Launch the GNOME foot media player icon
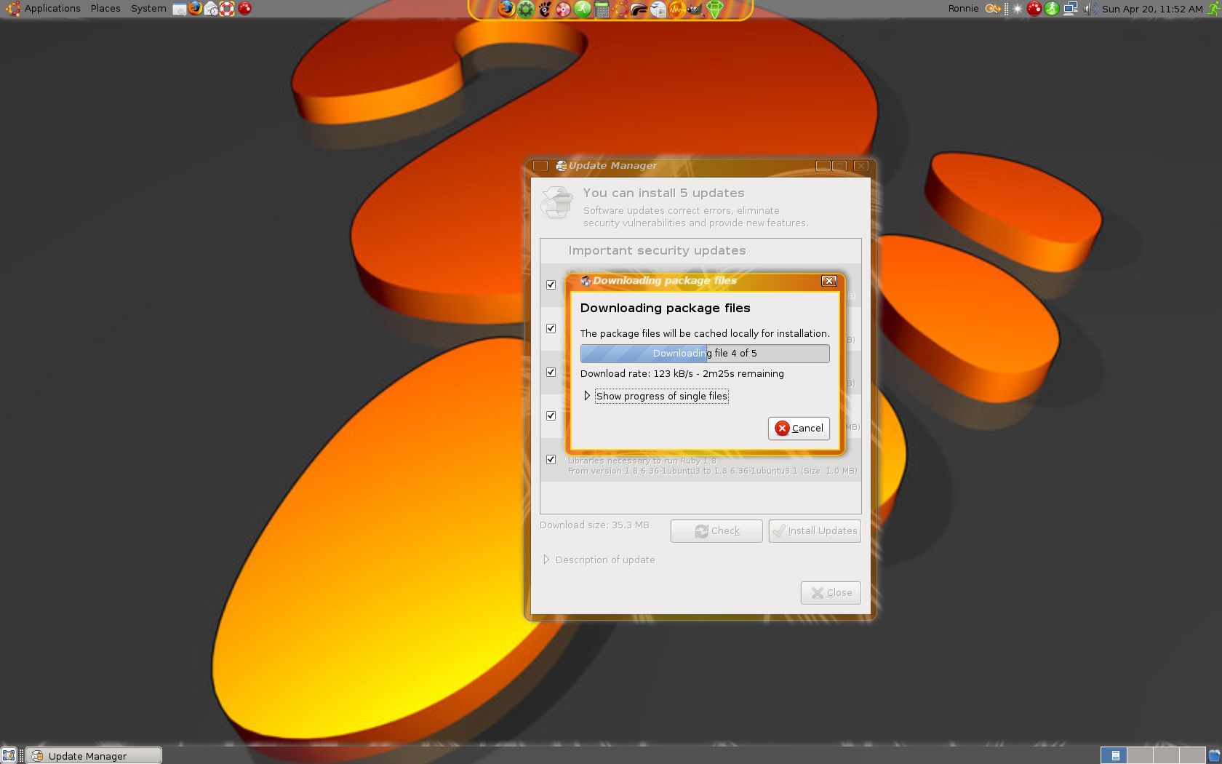Viewport: 1222px width, 764px height. [544, 9]
